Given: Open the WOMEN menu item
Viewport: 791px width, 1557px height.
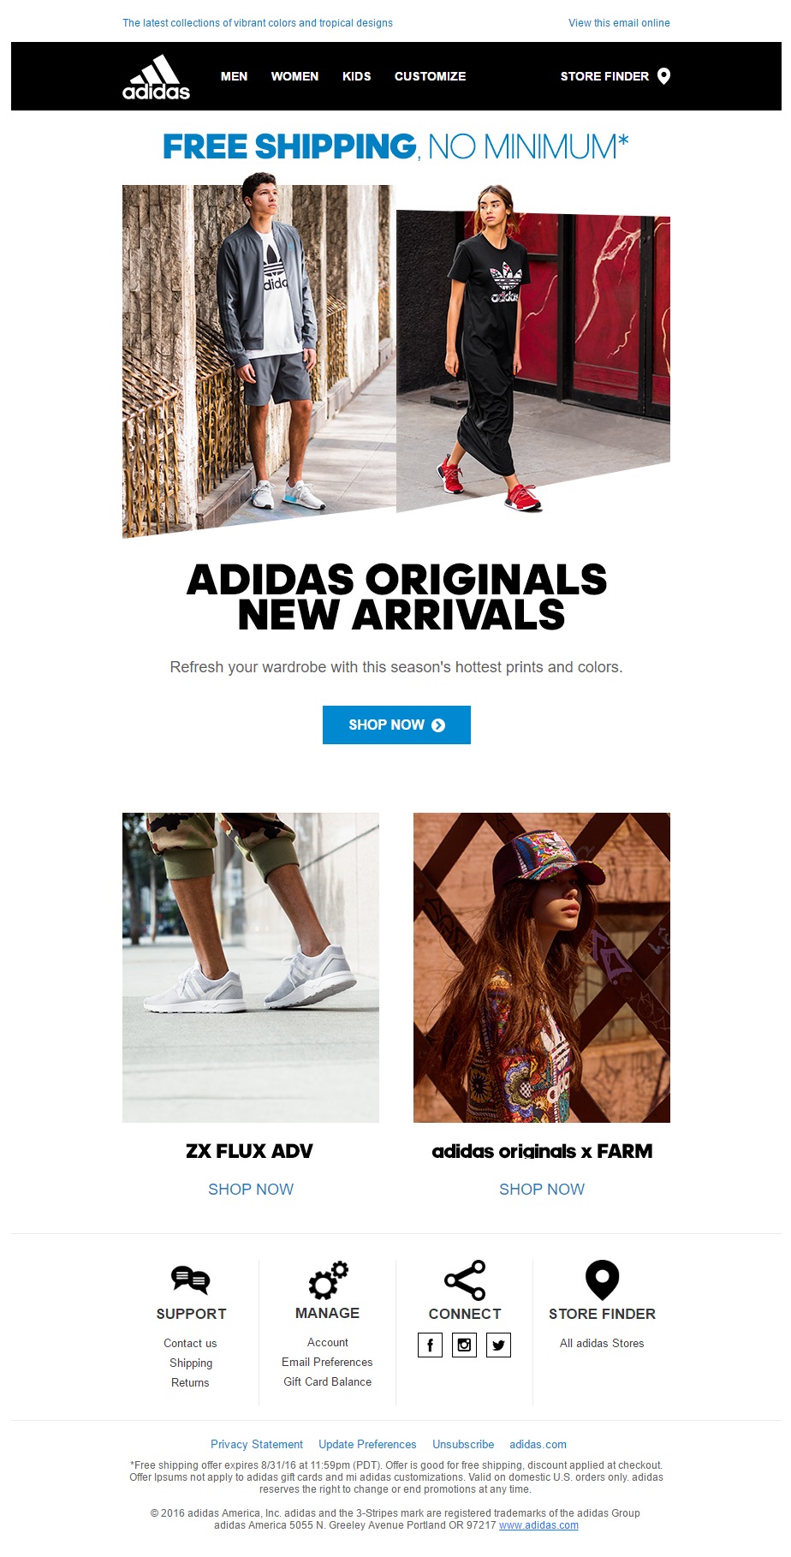Looking at the screenshot, I should (x=294, y=76).
